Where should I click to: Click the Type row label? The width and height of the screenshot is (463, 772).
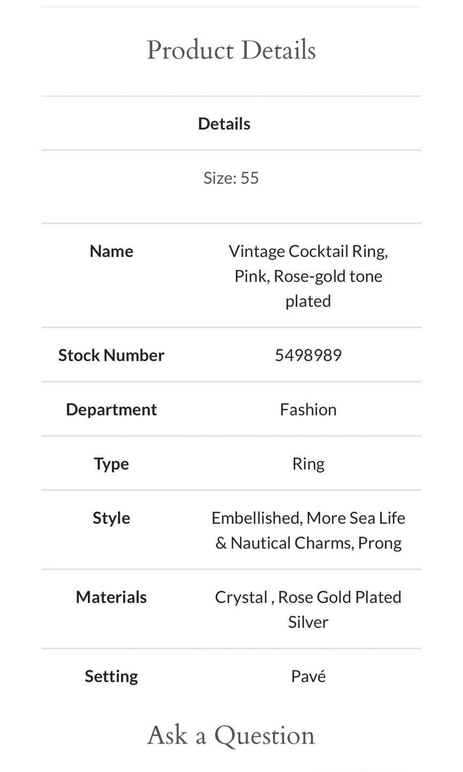pyautogui.click(x=111, y=463)
